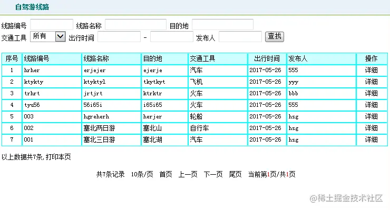Open 详细 for route 003
Viewport: 390px width, 210px height.
[371, 116]
